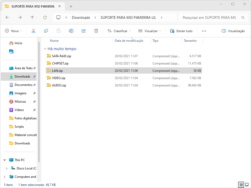Collapse the Há muito tempo group
The image size is (251, 188).
click(45, 49)
